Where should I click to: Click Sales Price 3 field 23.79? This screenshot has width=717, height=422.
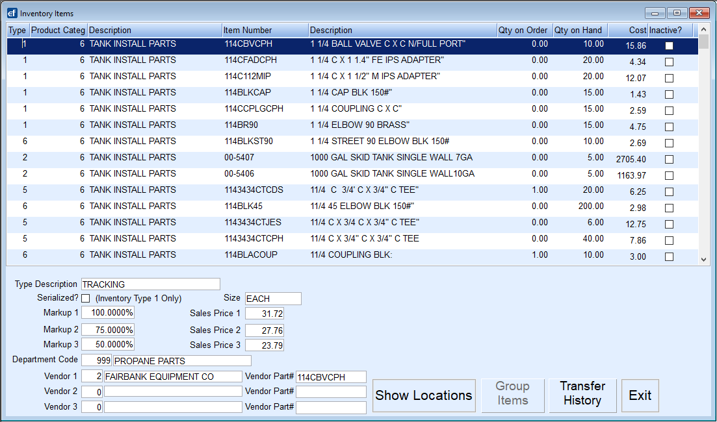(x=265, y=345)
